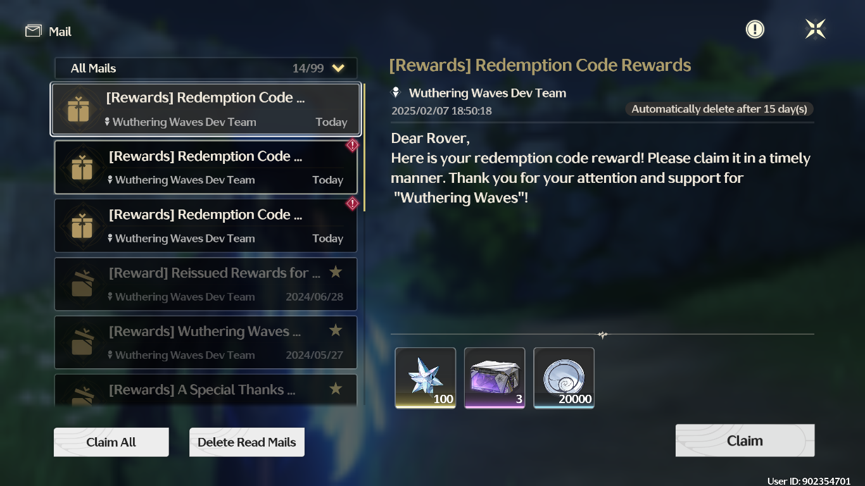865x486 pixels.
Task: Click the gift box icon of the first mail
Action: (x=79, y=109)
